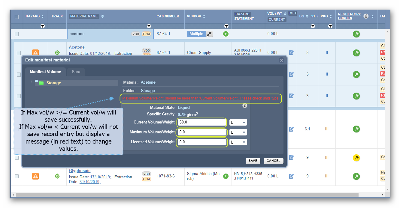Click the edit pencil icon in the Glyphosate row
This screenshot has width=400, height=208.
(291, 176)
